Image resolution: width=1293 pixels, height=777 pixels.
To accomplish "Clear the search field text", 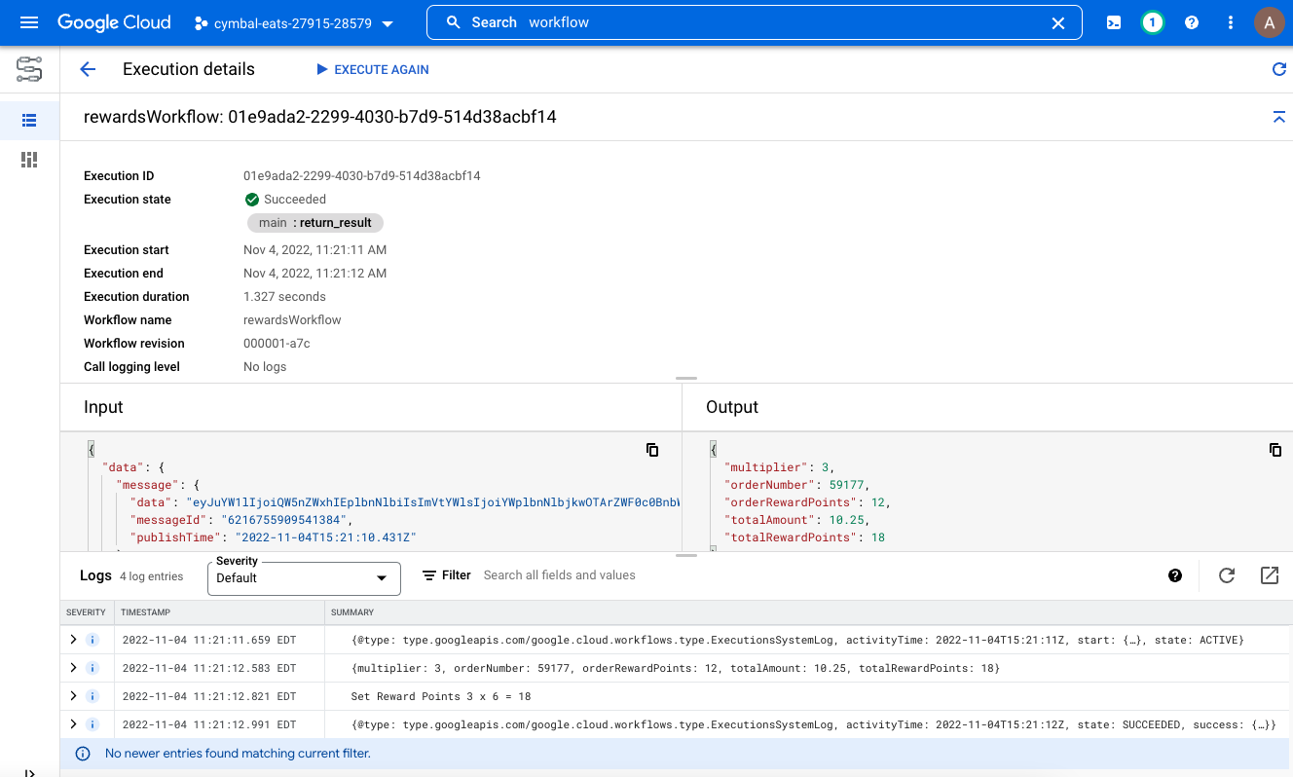I will 1057,23.
